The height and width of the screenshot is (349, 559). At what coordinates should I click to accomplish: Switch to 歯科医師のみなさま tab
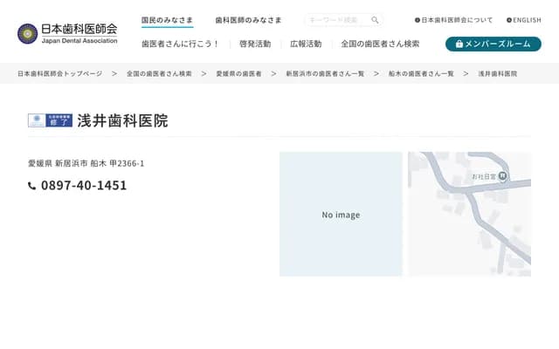[248, 19]
